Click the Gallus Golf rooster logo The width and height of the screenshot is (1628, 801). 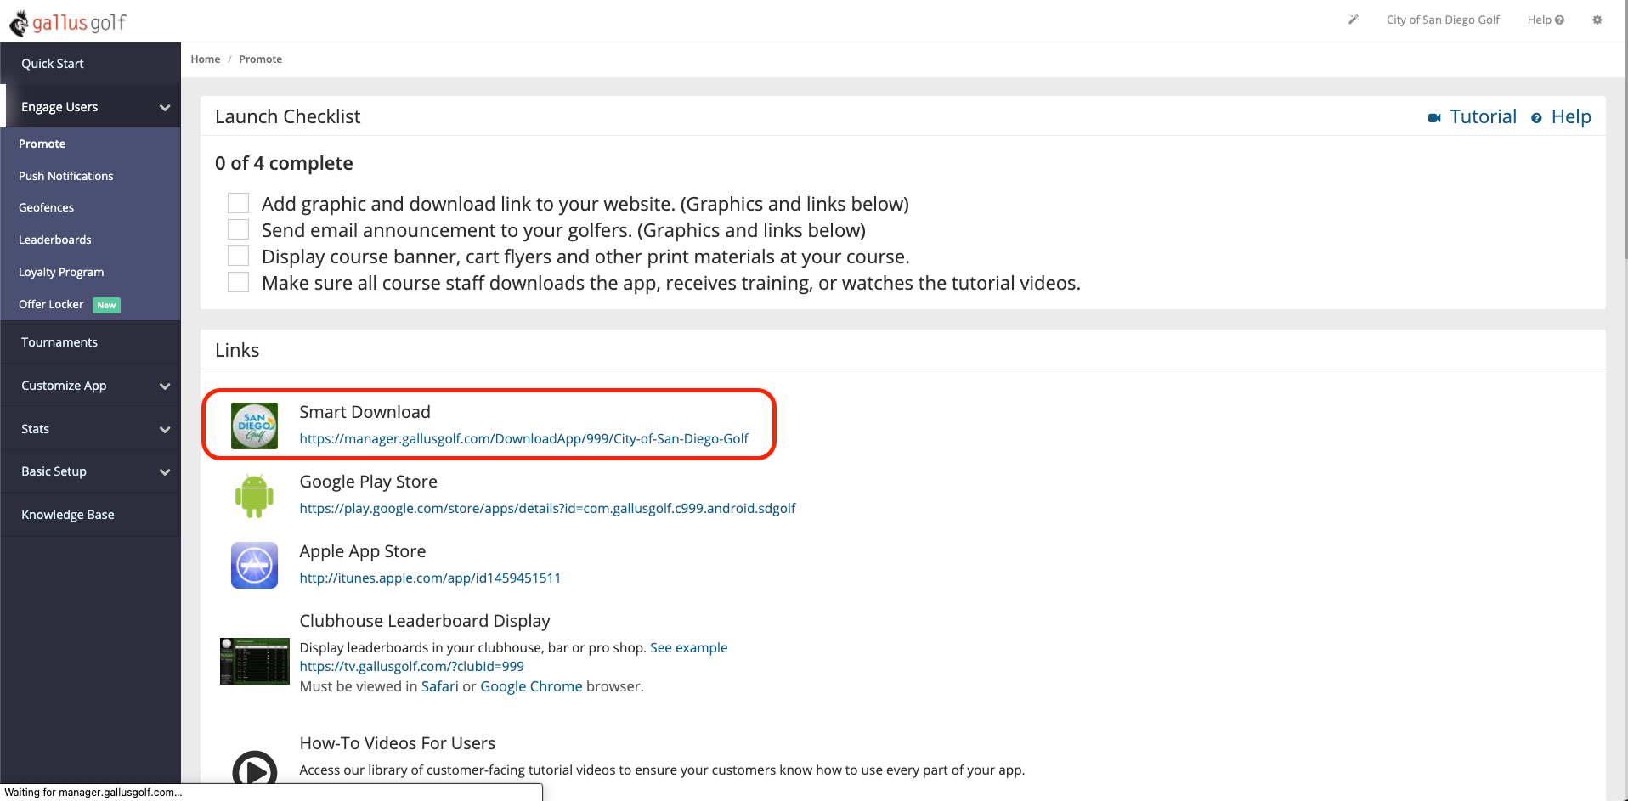point(19,23)
